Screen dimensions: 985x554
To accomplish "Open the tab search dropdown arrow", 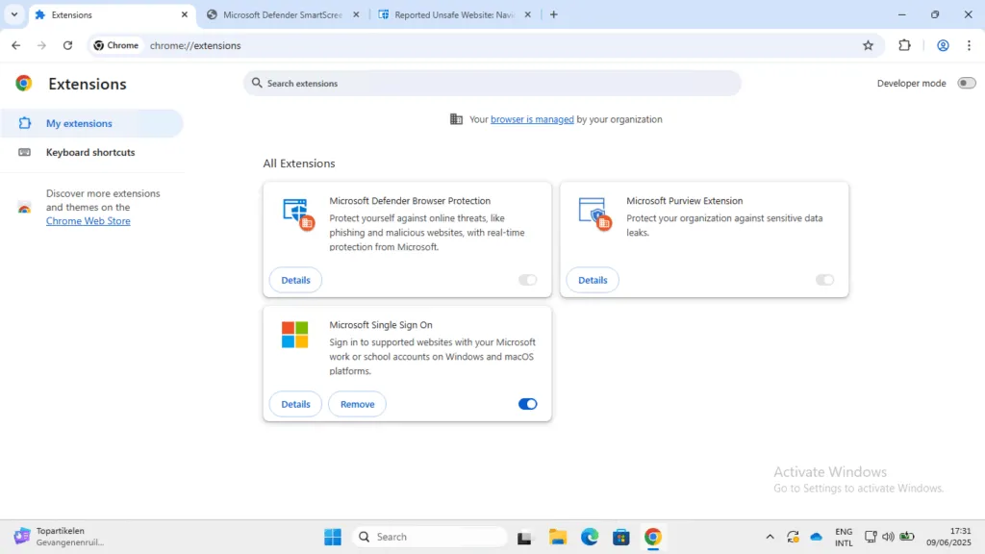I will point(13,14).
